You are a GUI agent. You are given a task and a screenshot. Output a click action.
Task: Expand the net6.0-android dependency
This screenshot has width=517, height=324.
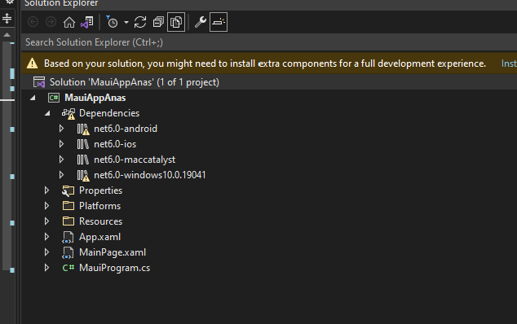coord(61,129)
